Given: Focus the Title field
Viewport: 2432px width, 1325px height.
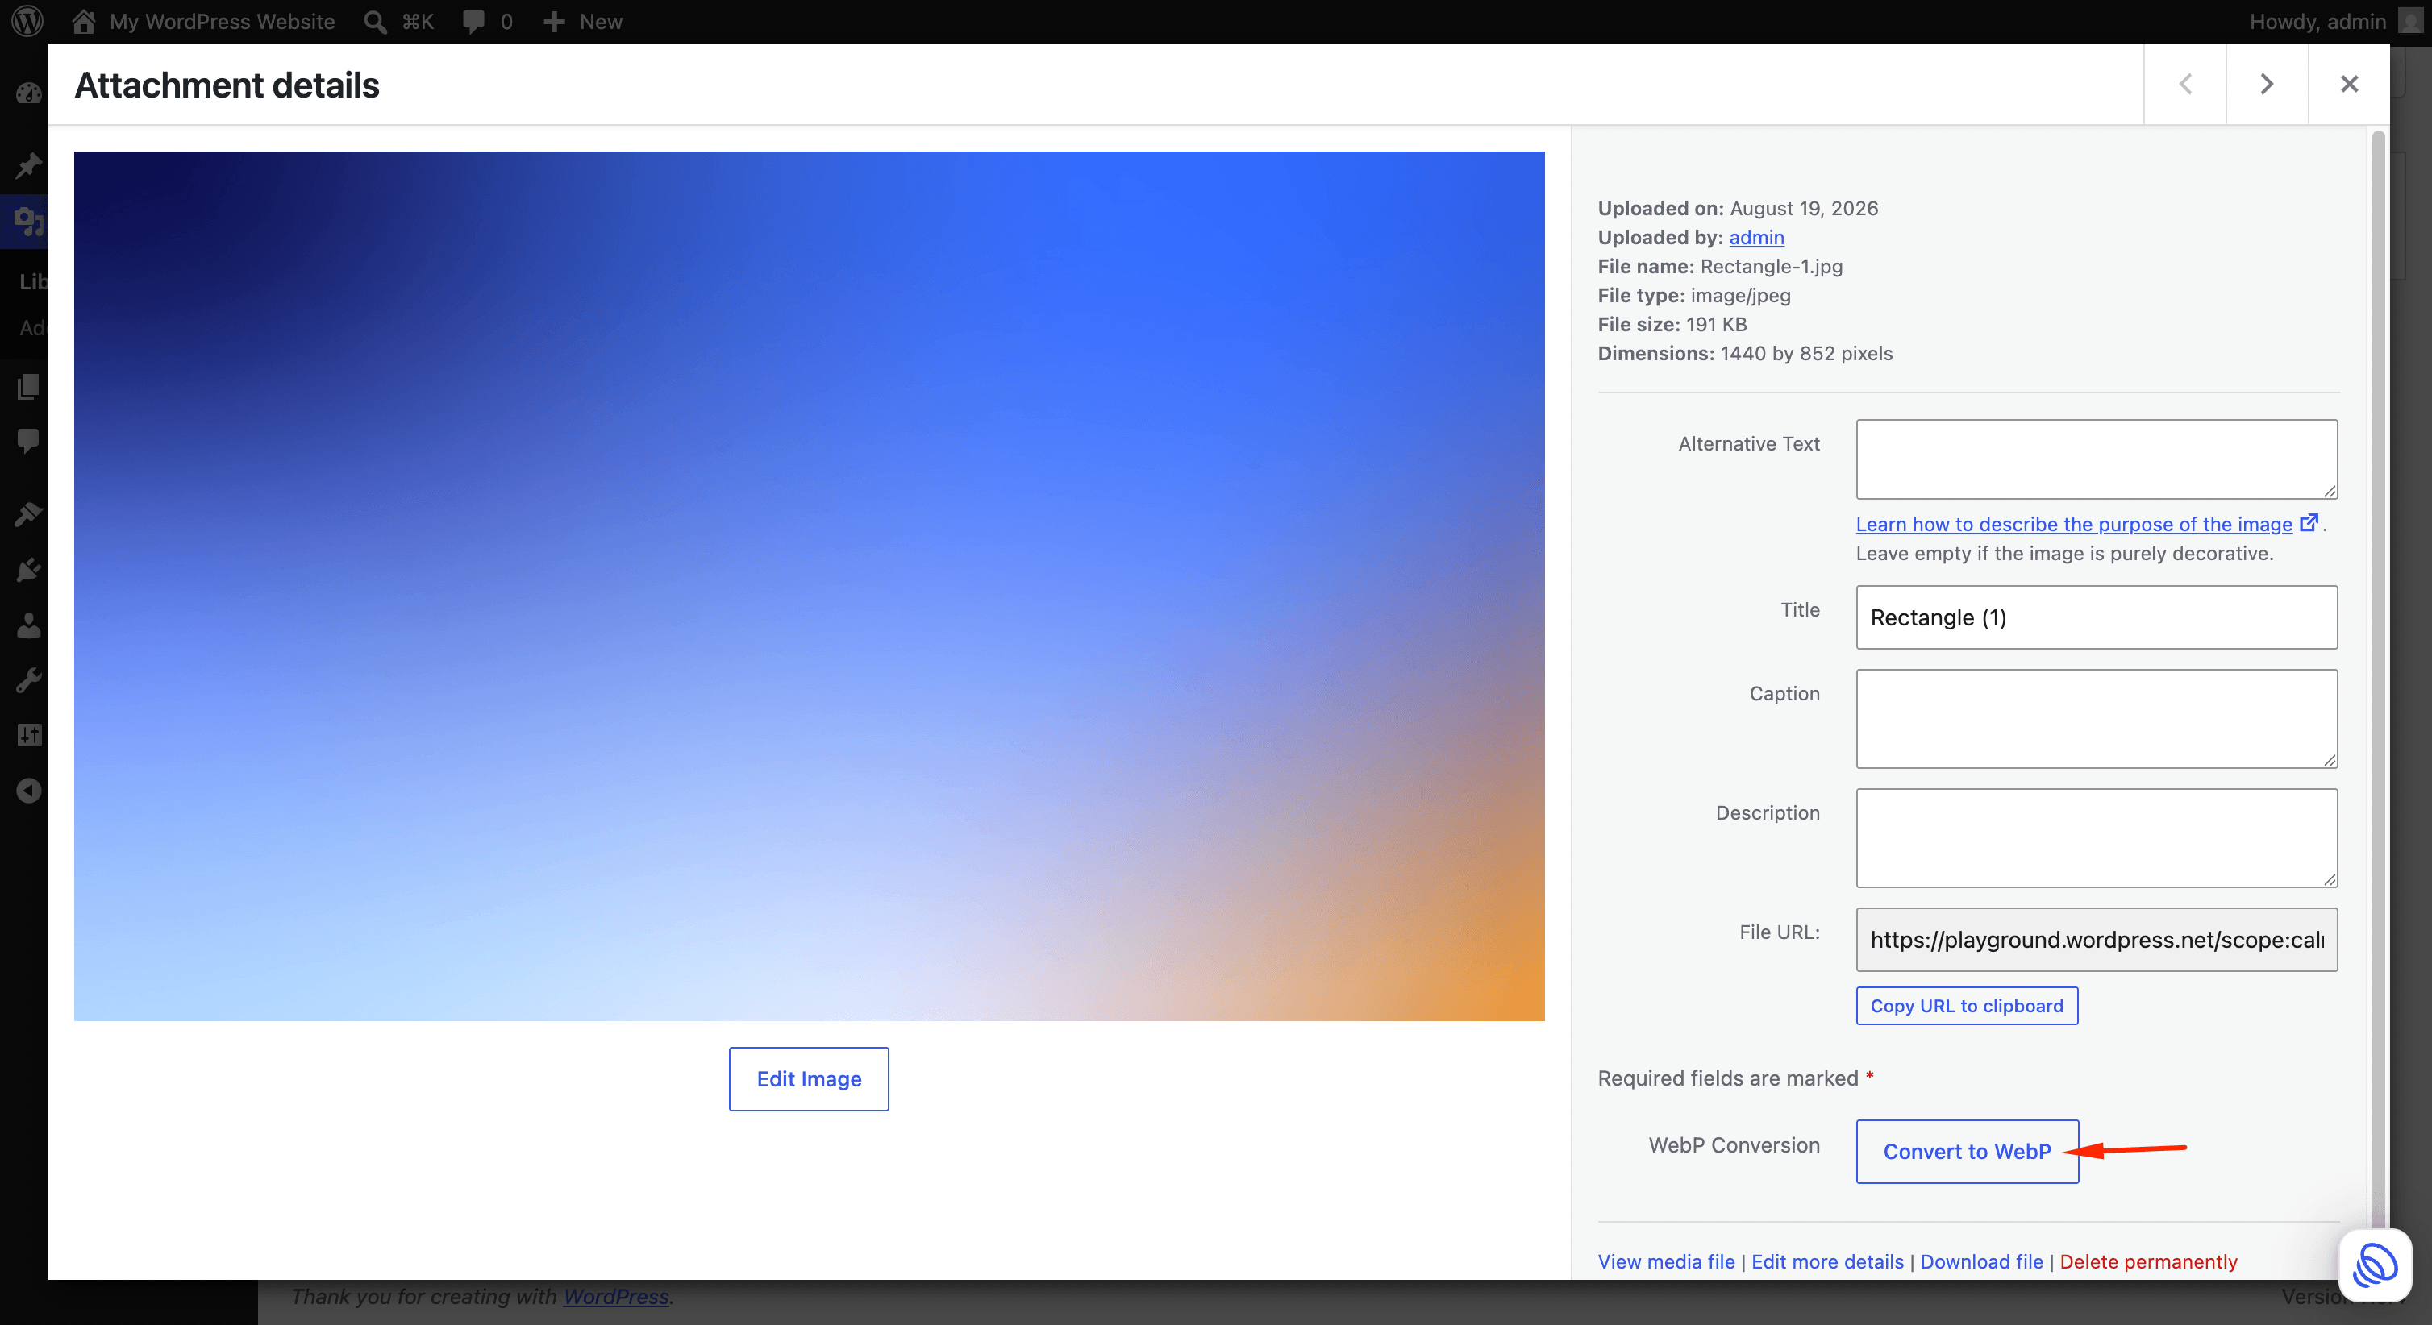Looking at the screenshot, I should [x=2096, y=617].
